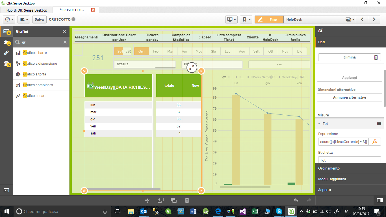This screenshot has width=386, height=217.
Task: Clear the search field text
Action: click(x=65, y=42)
